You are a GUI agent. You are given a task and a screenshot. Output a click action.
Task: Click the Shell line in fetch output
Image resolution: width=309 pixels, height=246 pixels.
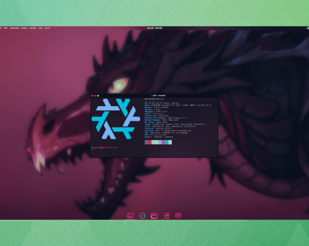(154, 114)
